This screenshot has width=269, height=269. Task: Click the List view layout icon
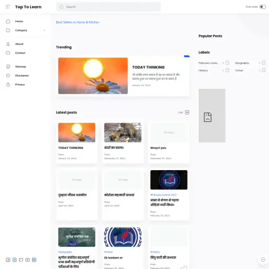pos(187,112)
